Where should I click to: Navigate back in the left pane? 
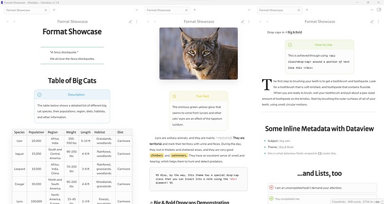coord(8,22)
